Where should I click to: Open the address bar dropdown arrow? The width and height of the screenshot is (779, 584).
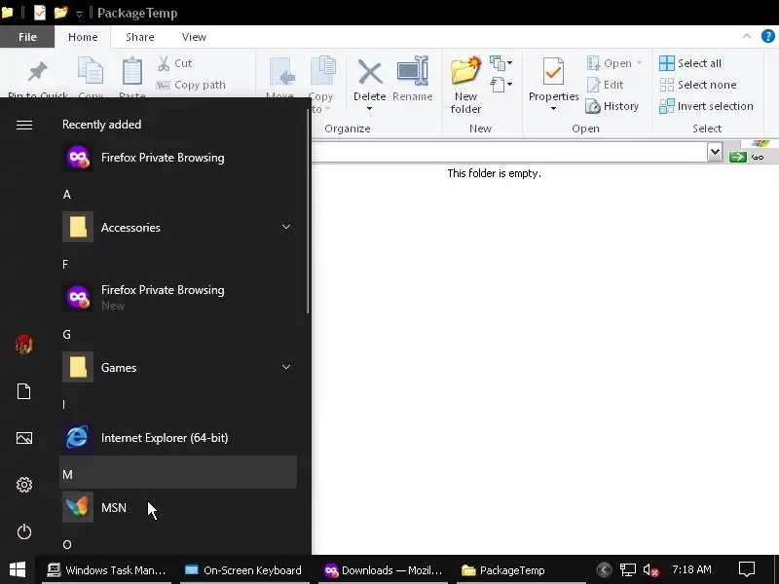pos(715,152)
